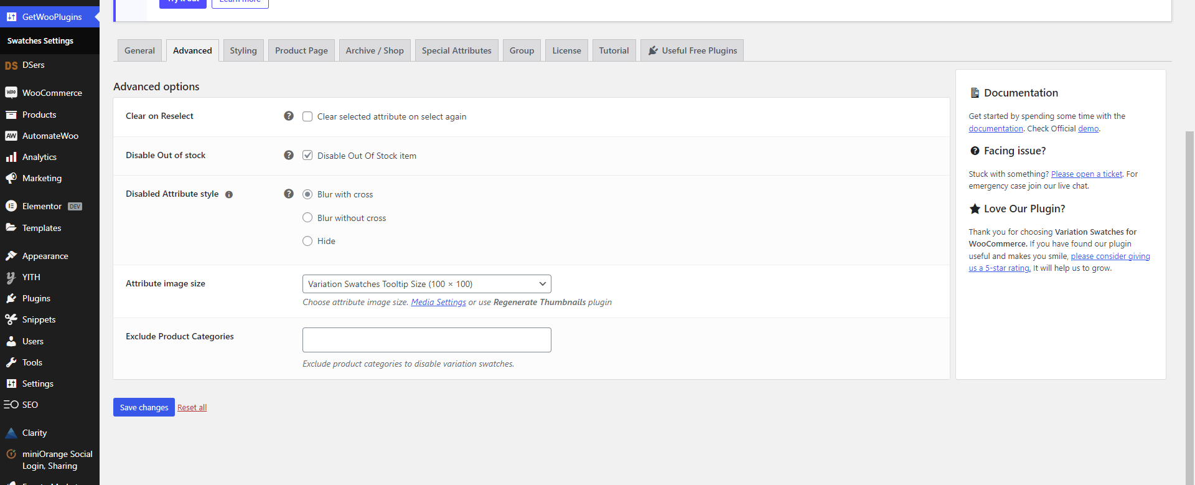
Task: Click the Settings sidebar icon
Action: [x=11, y=384]
